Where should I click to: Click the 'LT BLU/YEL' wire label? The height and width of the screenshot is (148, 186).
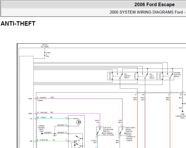coord(44,140)
